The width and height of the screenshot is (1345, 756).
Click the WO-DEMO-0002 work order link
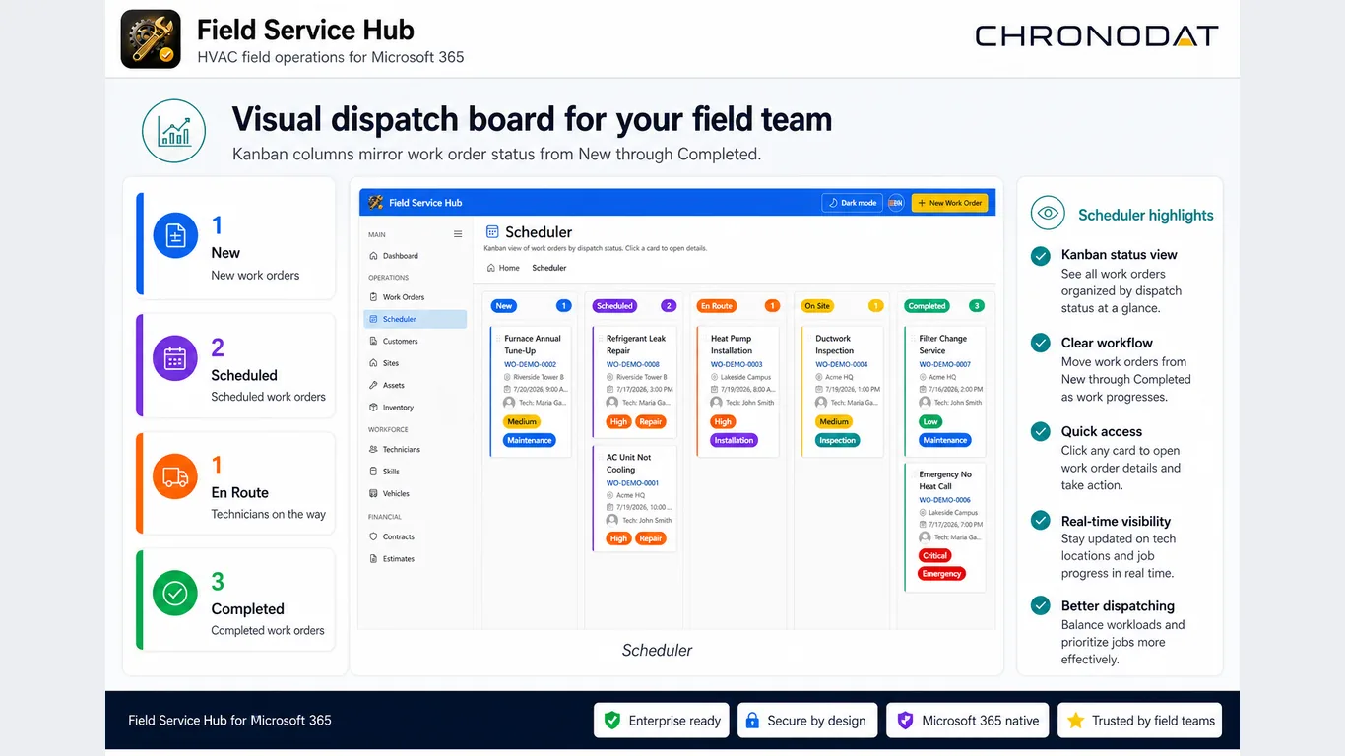530,364
